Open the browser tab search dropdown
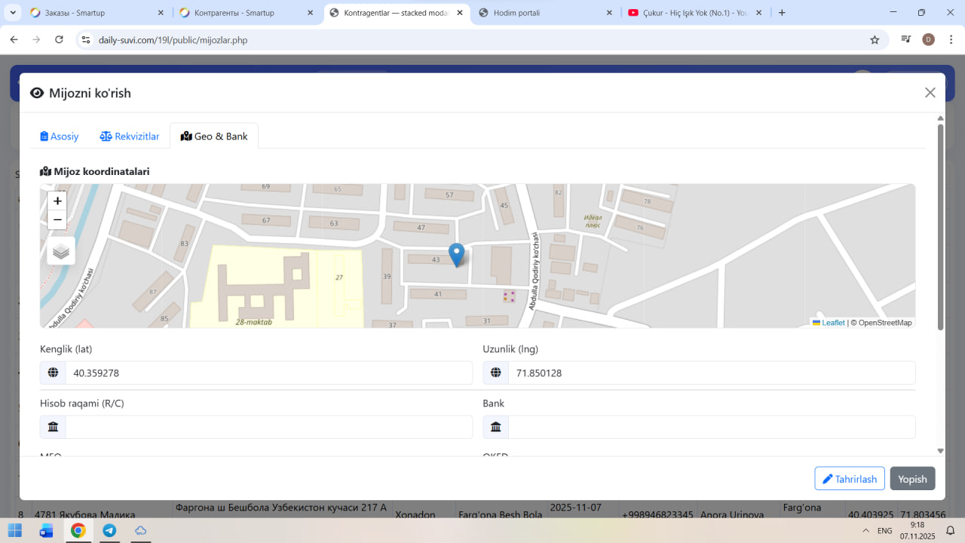 click(14, 13)
